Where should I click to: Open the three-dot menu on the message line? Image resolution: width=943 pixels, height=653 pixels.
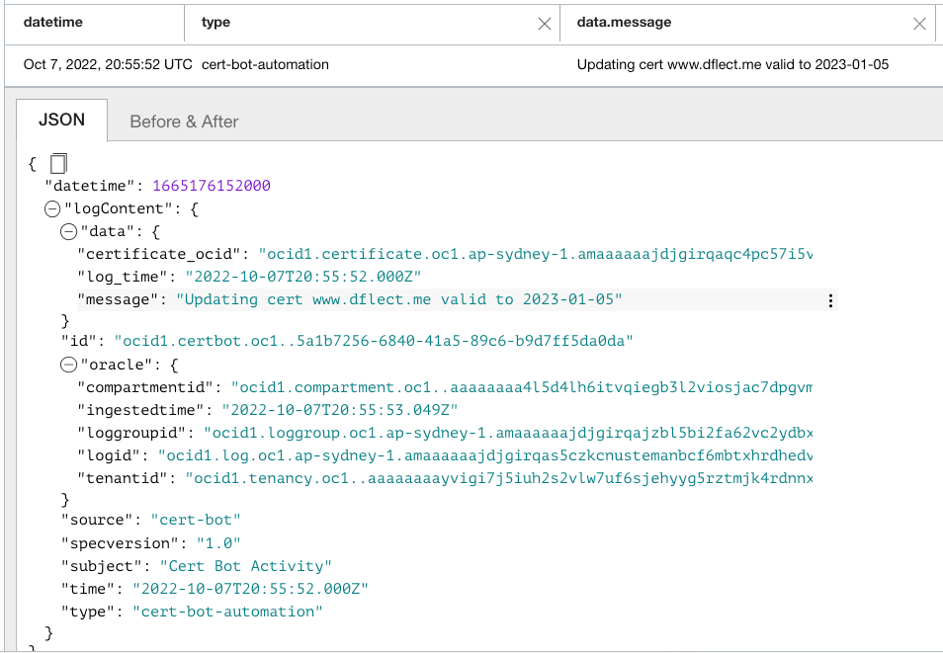click(x=830, y=300)
